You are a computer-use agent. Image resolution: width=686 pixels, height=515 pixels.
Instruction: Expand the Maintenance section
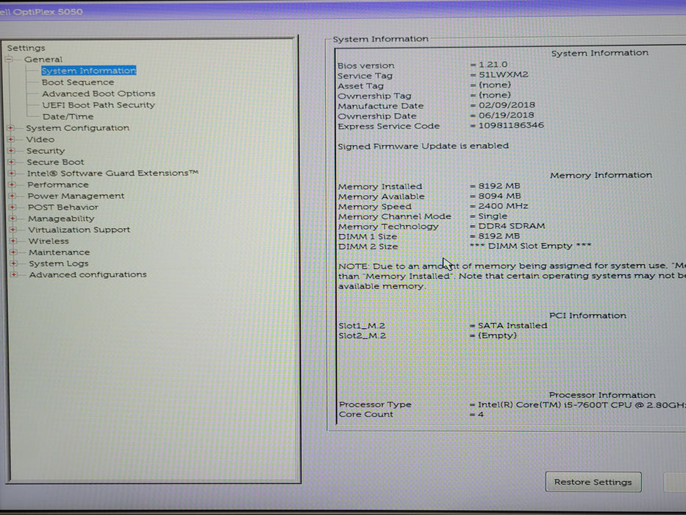tap(13, 252)
